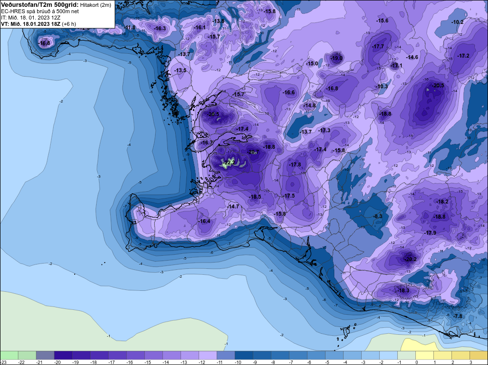
Task: Click the -19.0 temperature label
Action: 336,58
